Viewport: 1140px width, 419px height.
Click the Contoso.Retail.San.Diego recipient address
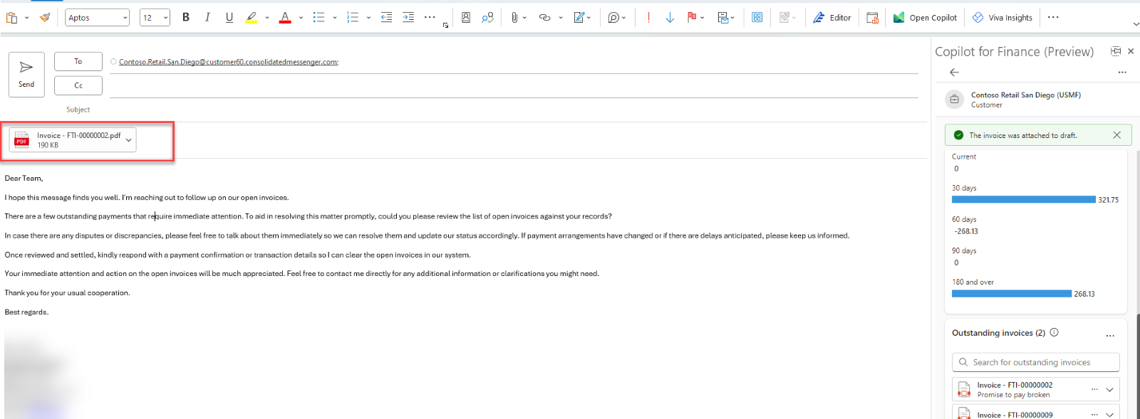click(228, 62)
